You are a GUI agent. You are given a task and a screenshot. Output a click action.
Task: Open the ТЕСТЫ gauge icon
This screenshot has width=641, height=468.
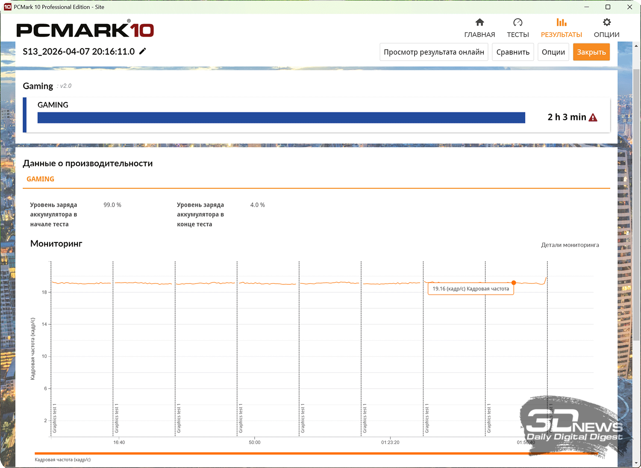[x=518, y=23]
